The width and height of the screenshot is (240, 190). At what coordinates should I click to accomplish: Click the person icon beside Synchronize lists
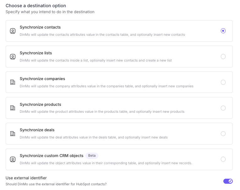click(13, 57)
